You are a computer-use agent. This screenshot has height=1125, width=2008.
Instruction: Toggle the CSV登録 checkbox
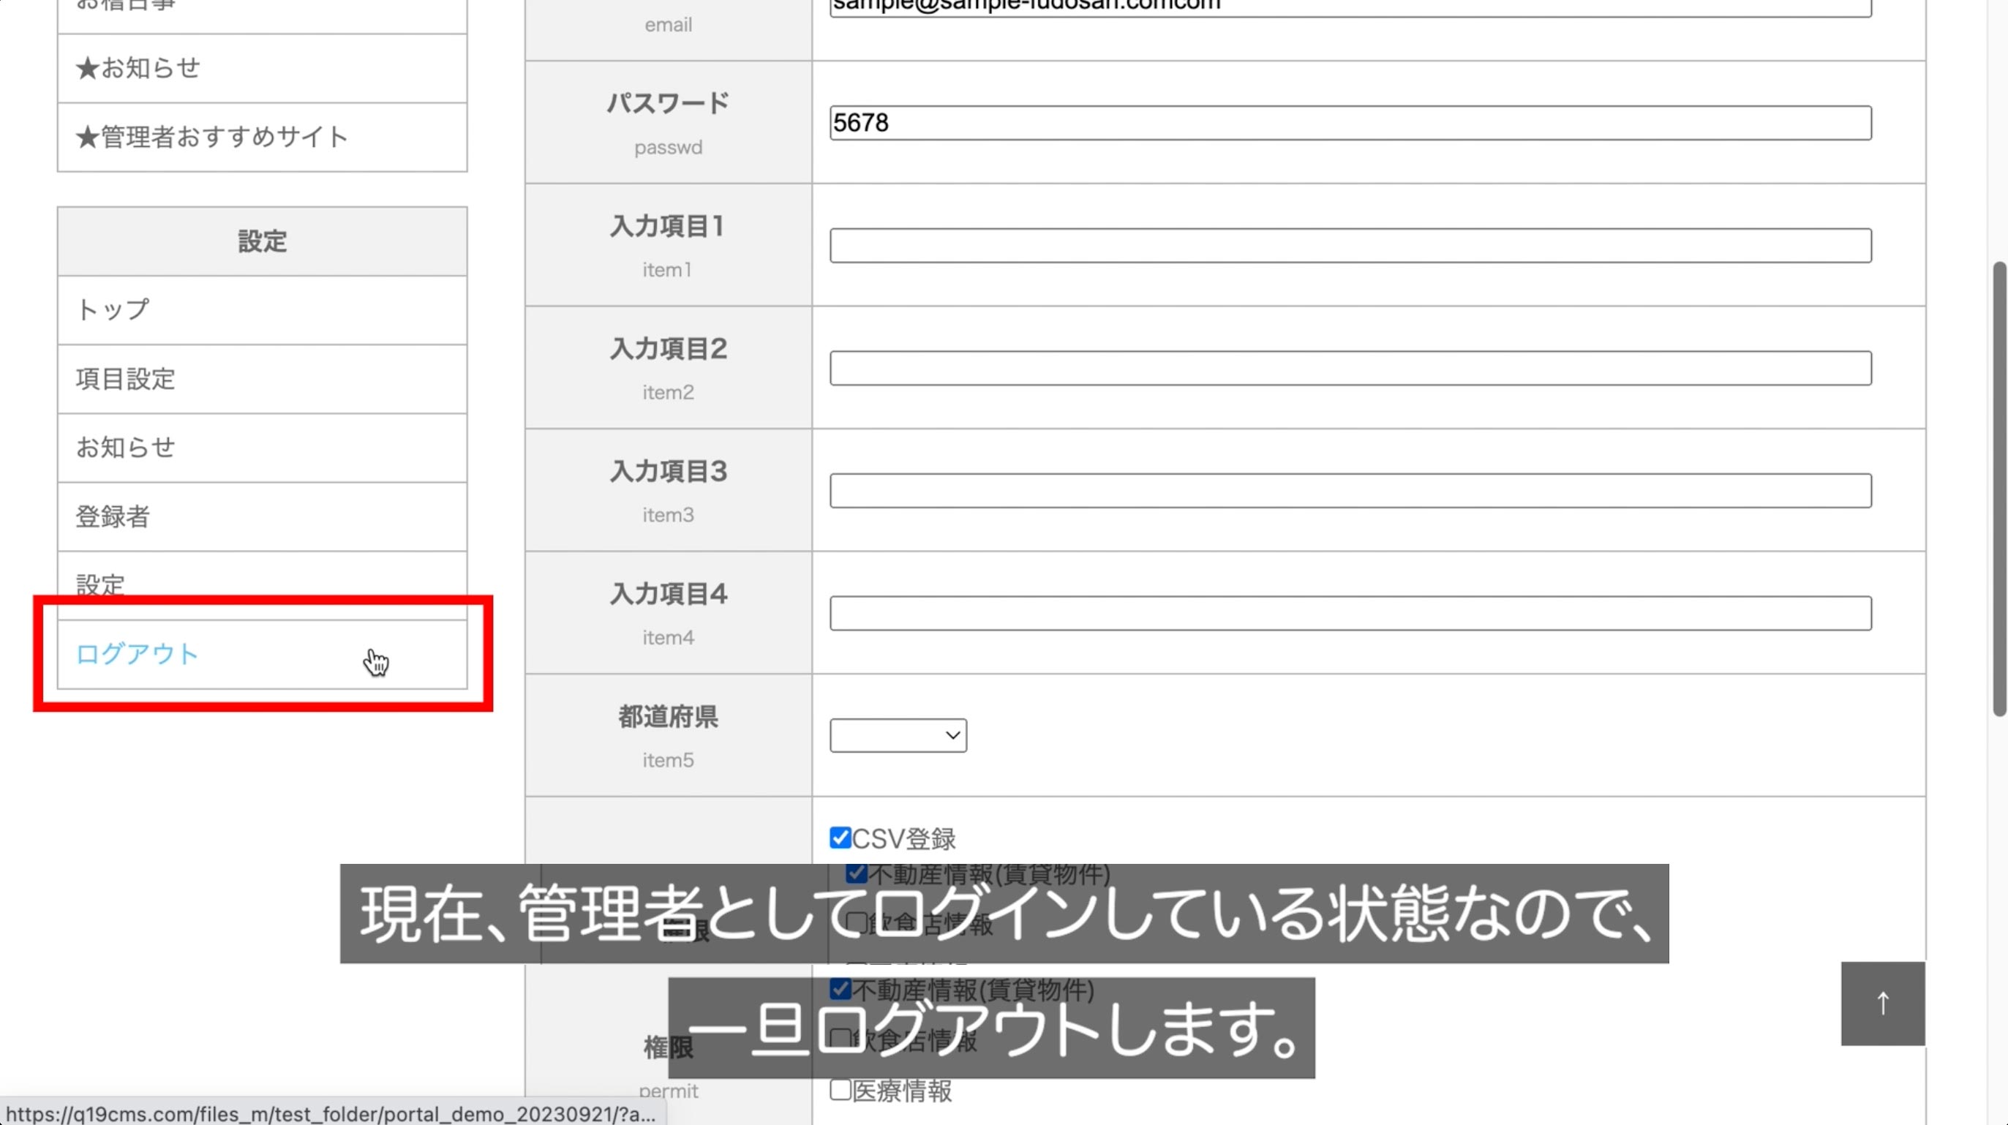pyautogui.click(x=840, y=838)
